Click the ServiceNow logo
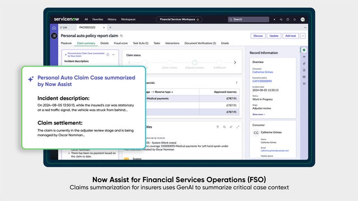The width and height of the screenshot is (358, 201). click(67, 19)
